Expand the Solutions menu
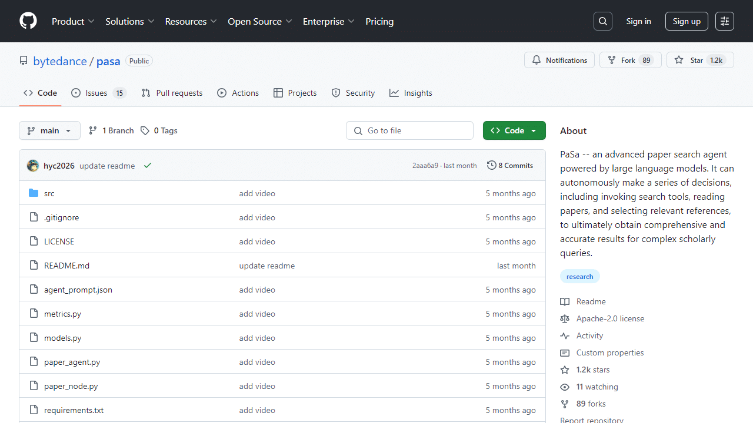The image size is (753, 423). 129,21
